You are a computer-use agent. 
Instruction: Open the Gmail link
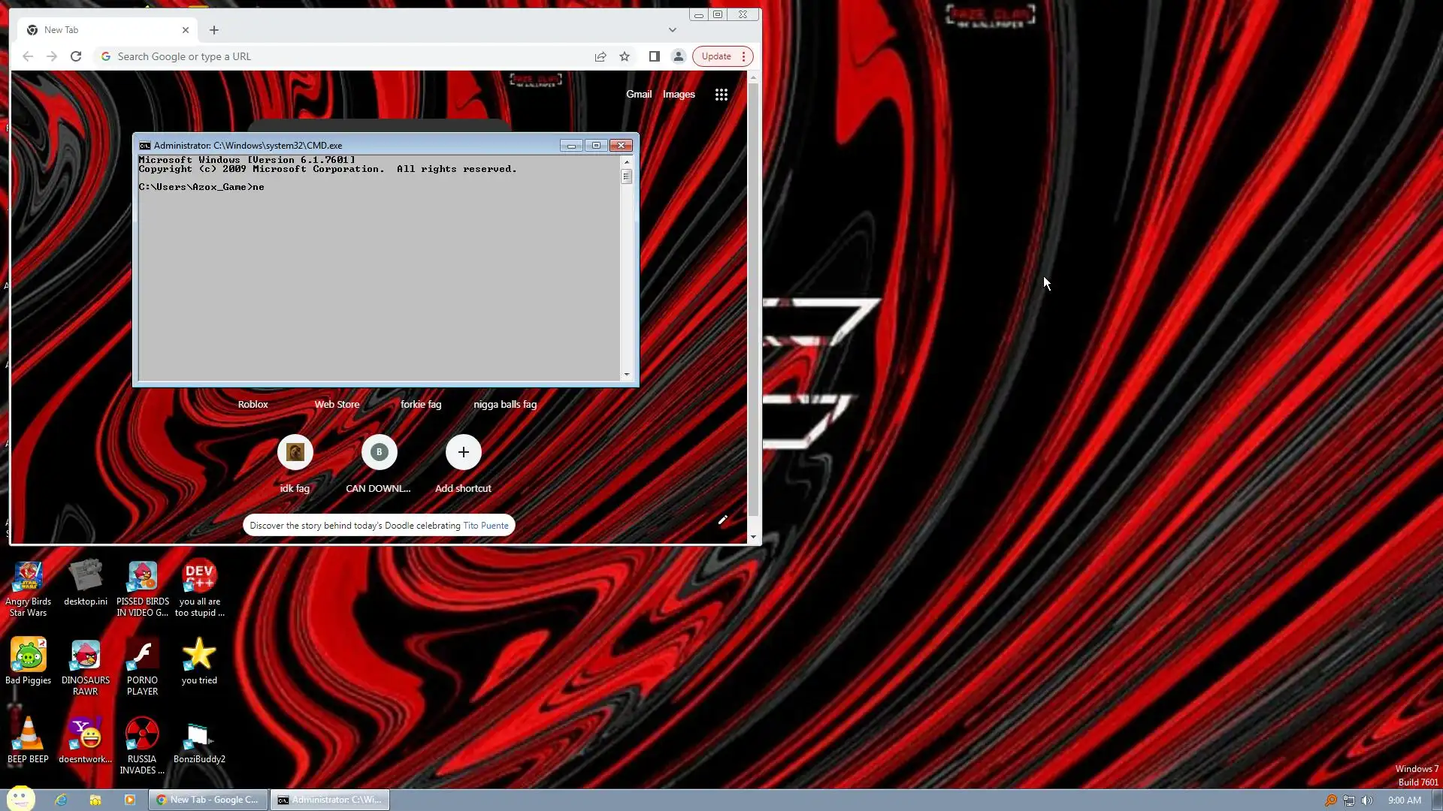[638, 94]
